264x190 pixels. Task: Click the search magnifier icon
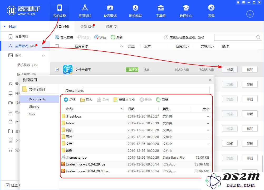pos(258,37)
